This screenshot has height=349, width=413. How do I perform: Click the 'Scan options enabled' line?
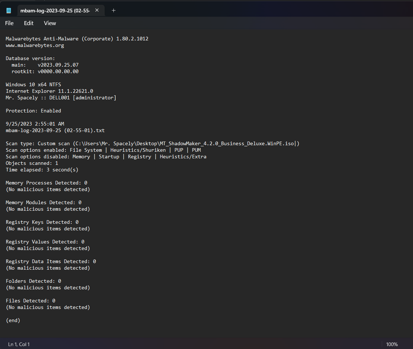coord(103,150)
